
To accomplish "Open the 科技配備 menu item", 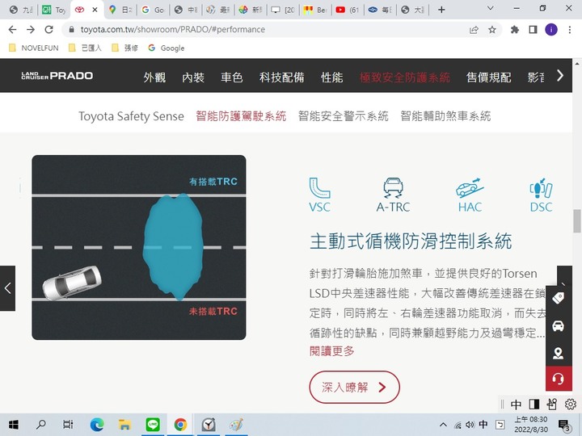I will click(x=282, y=78).
